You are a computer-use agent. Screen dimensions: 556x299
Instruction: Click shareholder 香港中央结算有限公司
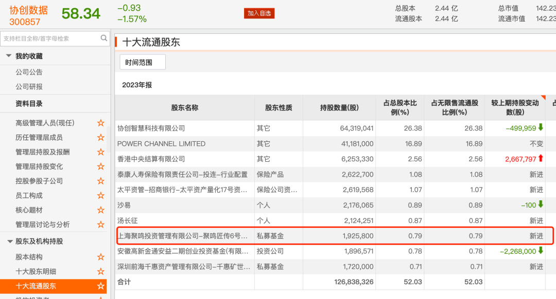pos(151,159)
